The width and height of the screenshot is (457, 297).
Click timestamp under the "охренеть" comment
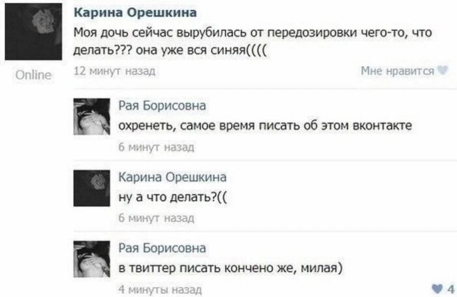146,148
